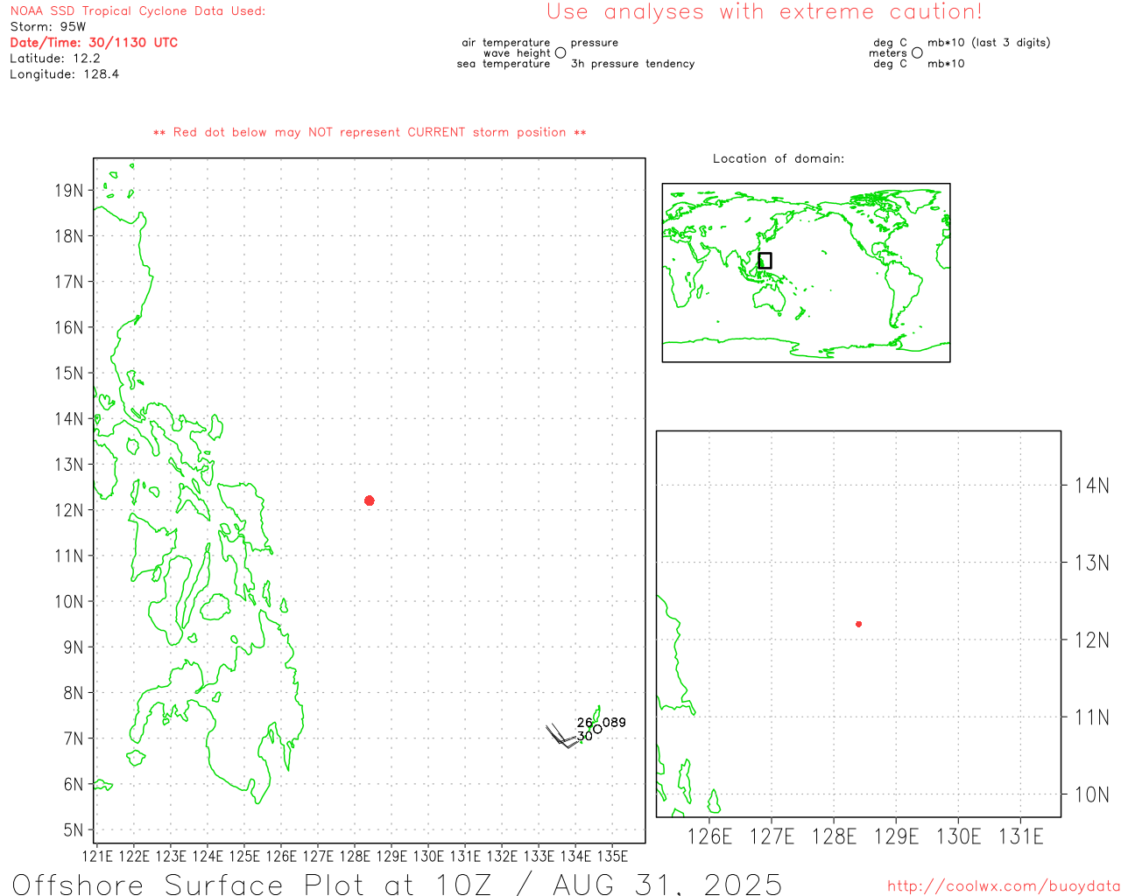Click the '126E' label on inset map

[x=709, y=836]
